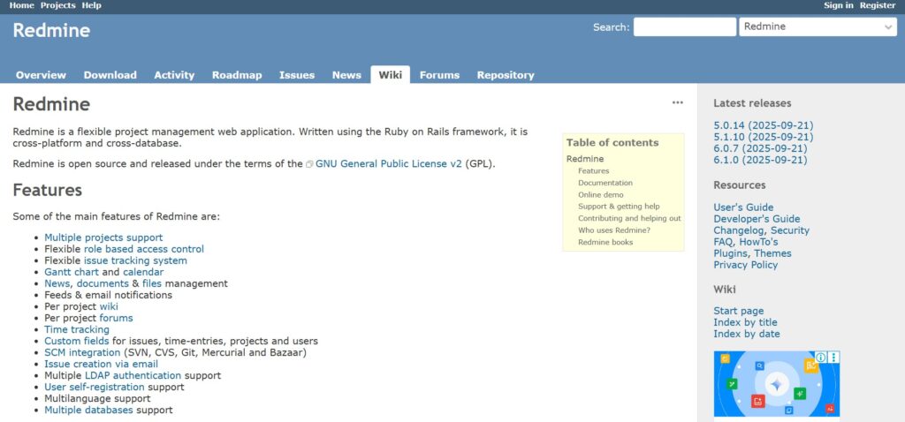Click the Register link

click(x=878, y=5)
